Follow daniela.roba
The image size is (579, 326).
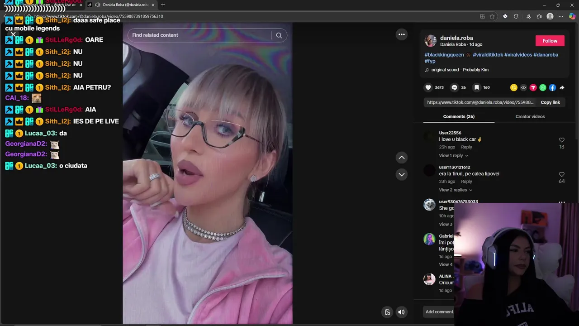(550, 41)
